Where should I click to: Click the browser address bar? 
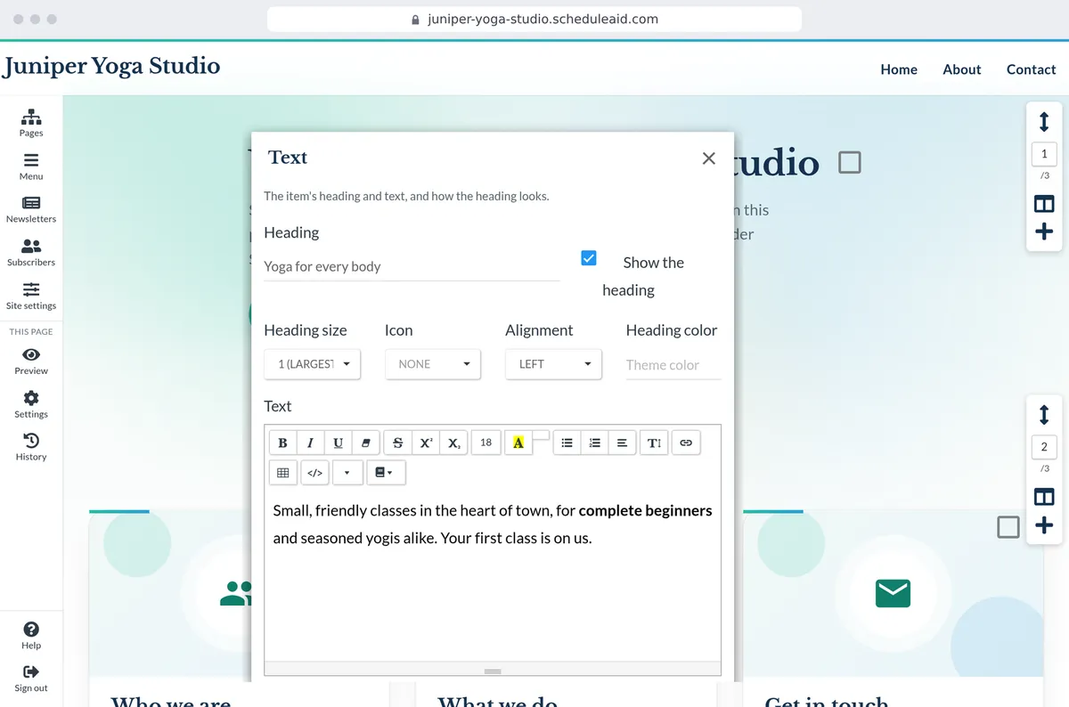click(x=534, y=19)
